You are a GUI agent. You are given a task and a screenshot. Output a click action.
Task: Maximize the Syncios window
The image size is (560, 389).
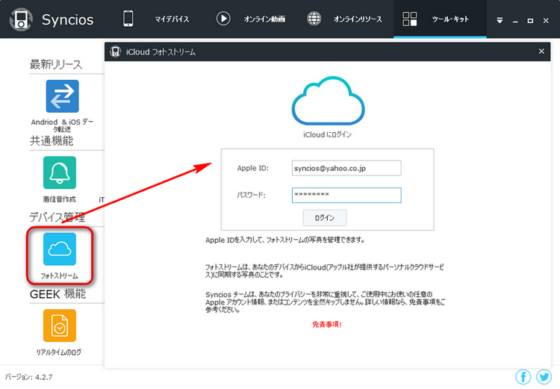(x=530, y=21)
